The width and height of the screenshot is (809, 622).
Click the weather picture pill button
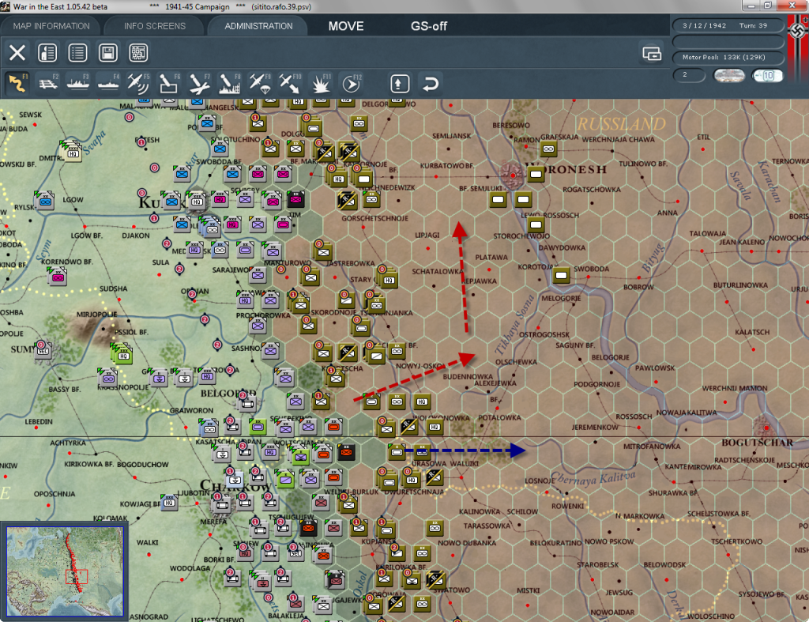(x=729, y=75)
